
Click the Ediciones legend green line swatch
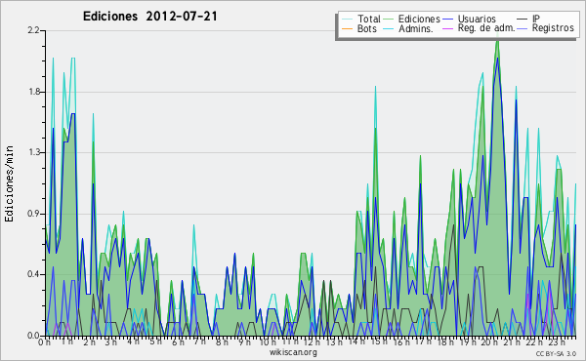click(x=389, y=20)
